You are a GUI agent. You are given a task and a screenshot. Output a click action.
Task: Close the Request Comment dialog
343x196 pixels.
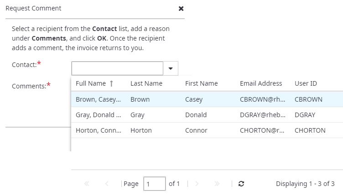tap(181, 9)
